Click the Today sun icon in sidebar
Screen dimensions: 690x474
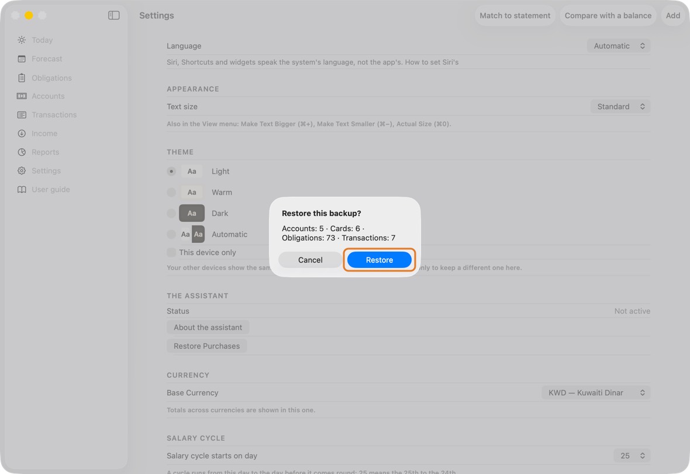point(22,40)
